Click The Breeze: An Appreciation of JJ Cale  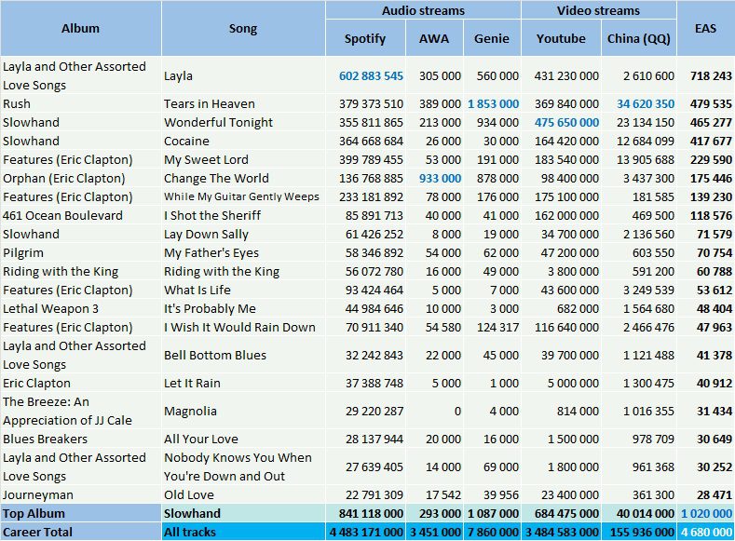(x=81, y=412)
